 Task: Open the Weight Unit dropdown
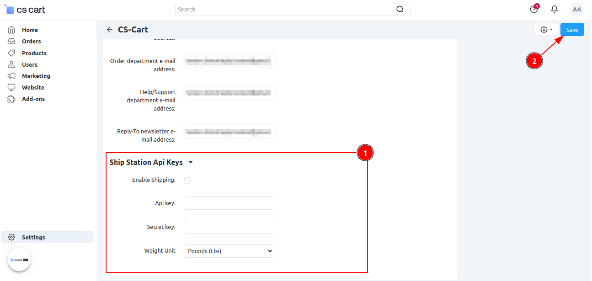coord(229,251)
